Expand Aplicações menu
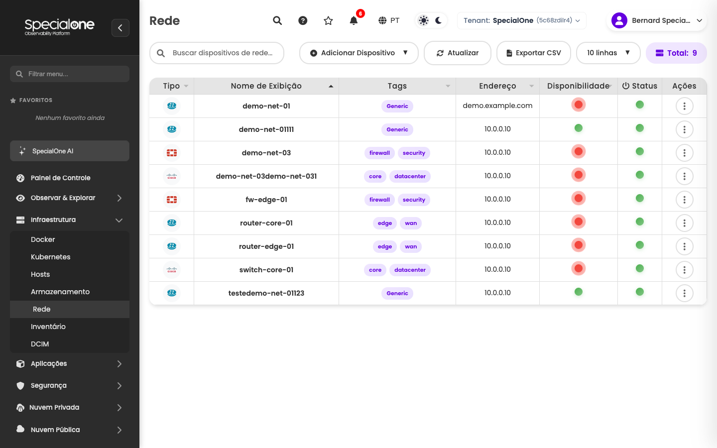Image resolution: width=717 pixels, height=448 pixels. pos(70,364)
